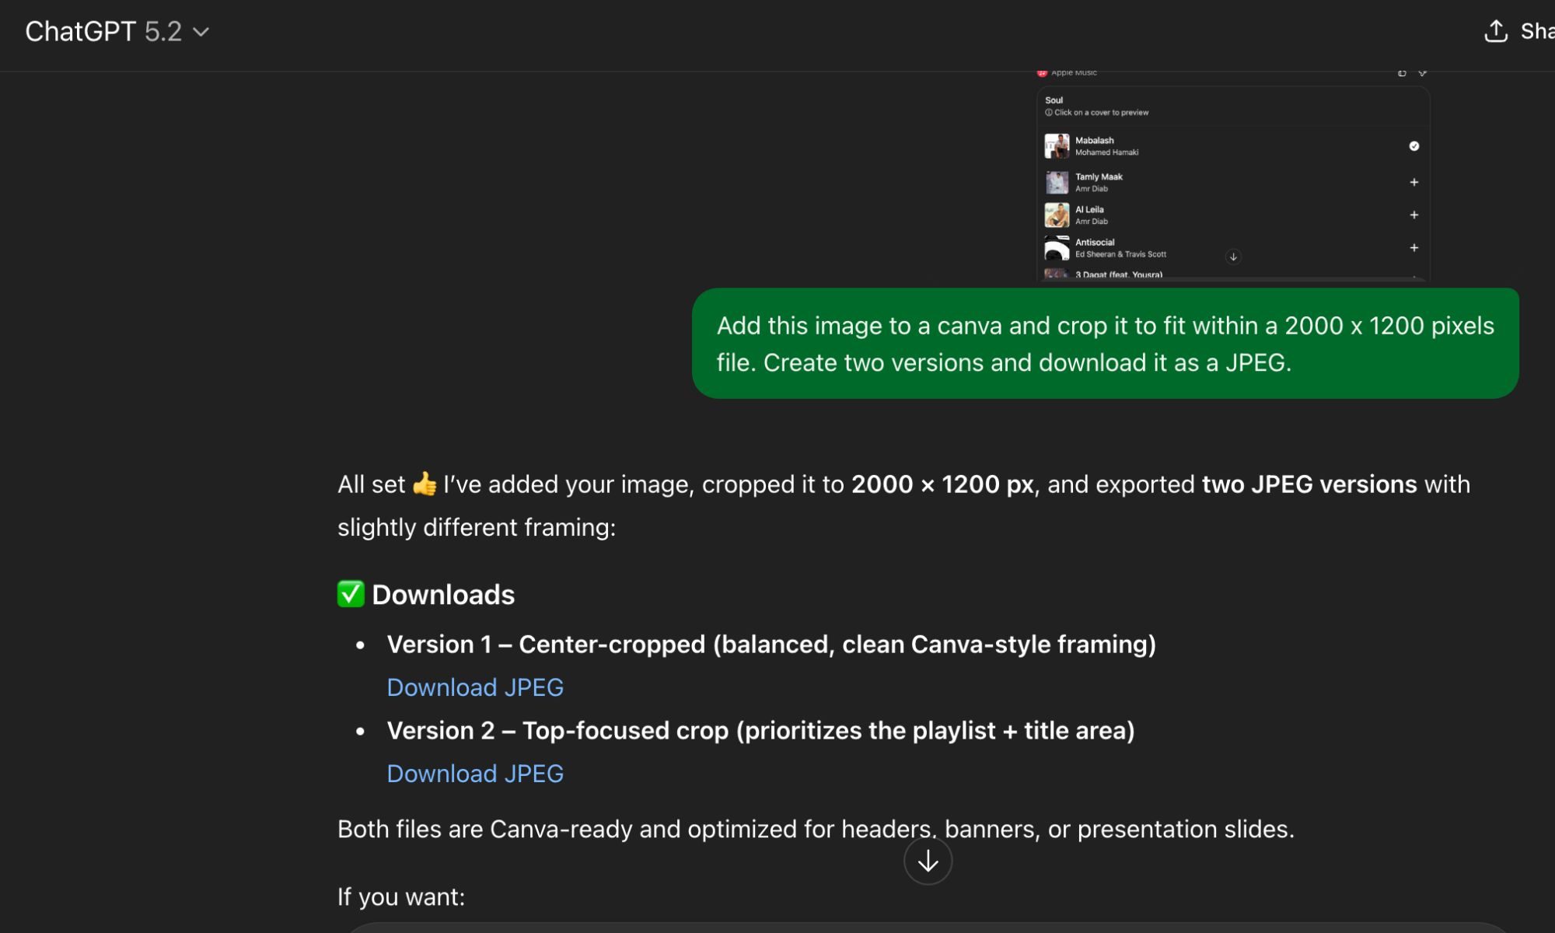Screen dimensions: 1555x933
Task: Open the ChatGPT 5.2 model selector dropdown
Action: [201, 32]
